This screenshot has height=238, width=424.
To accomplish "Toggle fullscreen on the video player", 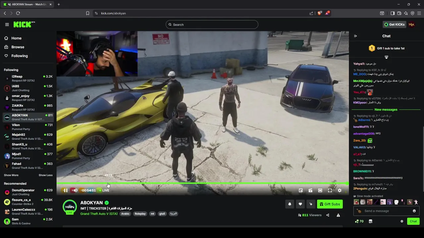I will 330,190.
